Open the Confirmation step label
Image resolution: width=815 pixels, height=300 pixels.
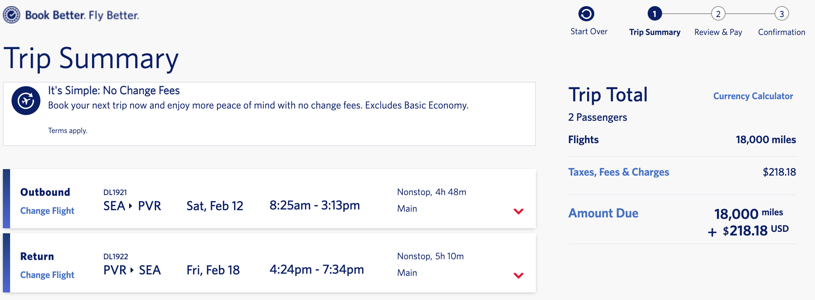(781, 32)
